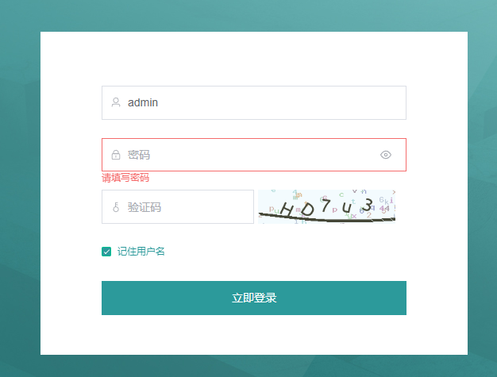Screen dimensions: 497x377
Task: Submit with the 立即登录 button
Action: click(254, 298)
